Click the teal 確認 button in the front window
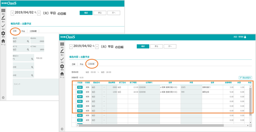The width and height of the screenshot is (256, 132). 143,46
